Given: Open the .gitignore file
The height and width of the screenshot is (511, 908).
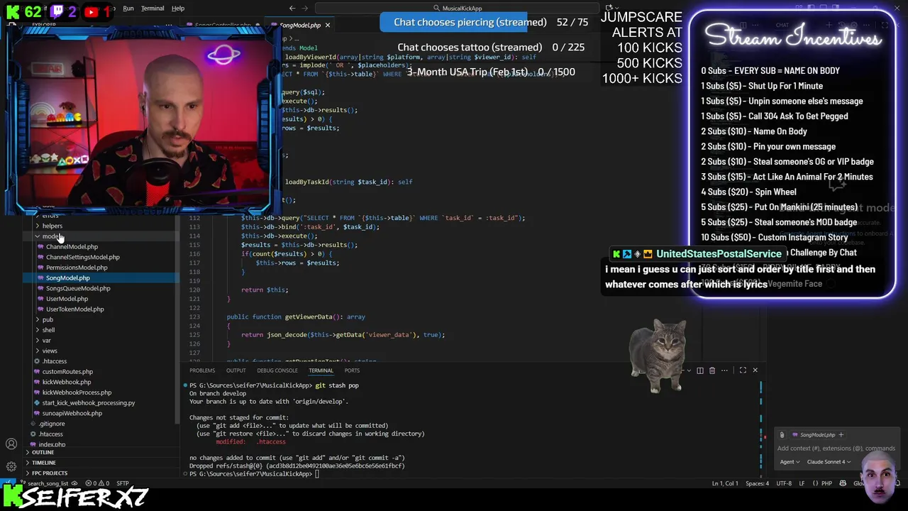Looking at the screenshot, I should coord(52,424).
